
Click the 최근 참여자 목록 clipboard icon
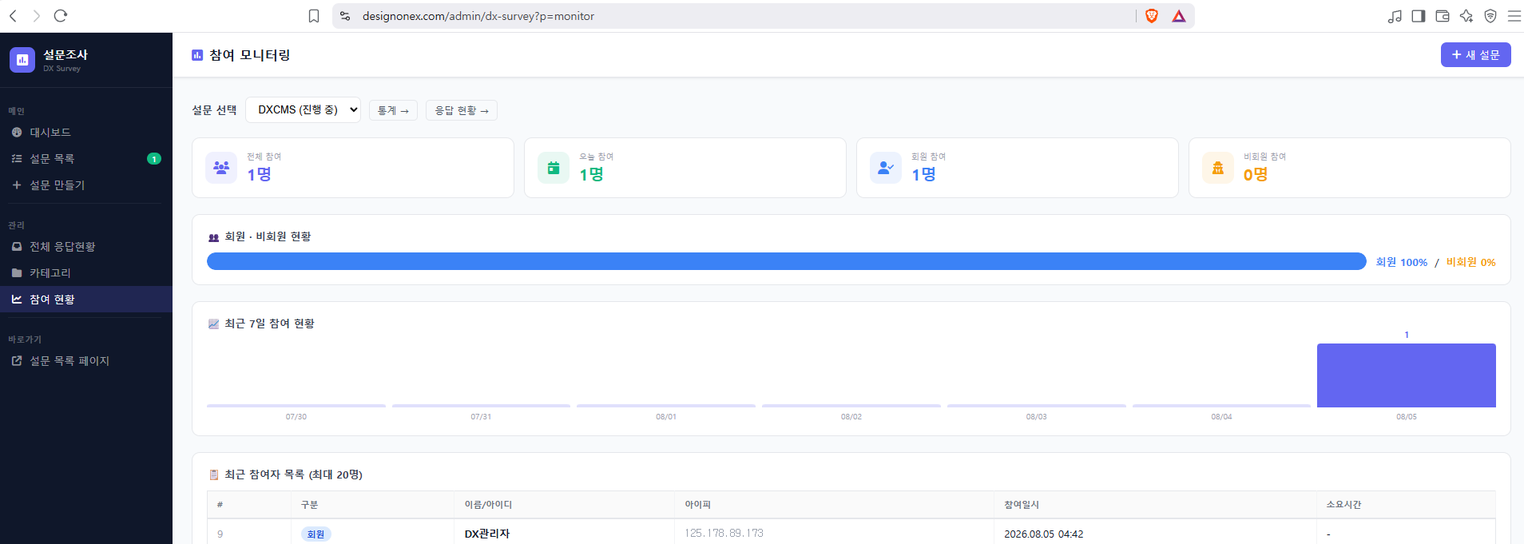point(213,475)
